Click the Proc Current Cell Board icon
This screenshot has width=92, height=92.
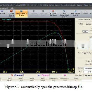[x=64, y=11]
